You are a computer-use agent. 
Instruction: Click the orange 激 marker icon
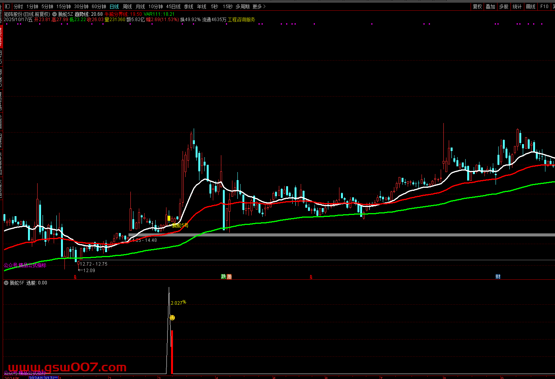[229, 277]
